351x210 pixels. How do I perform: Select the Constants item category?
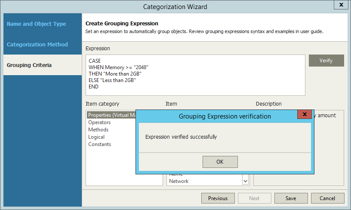[100, 144]
